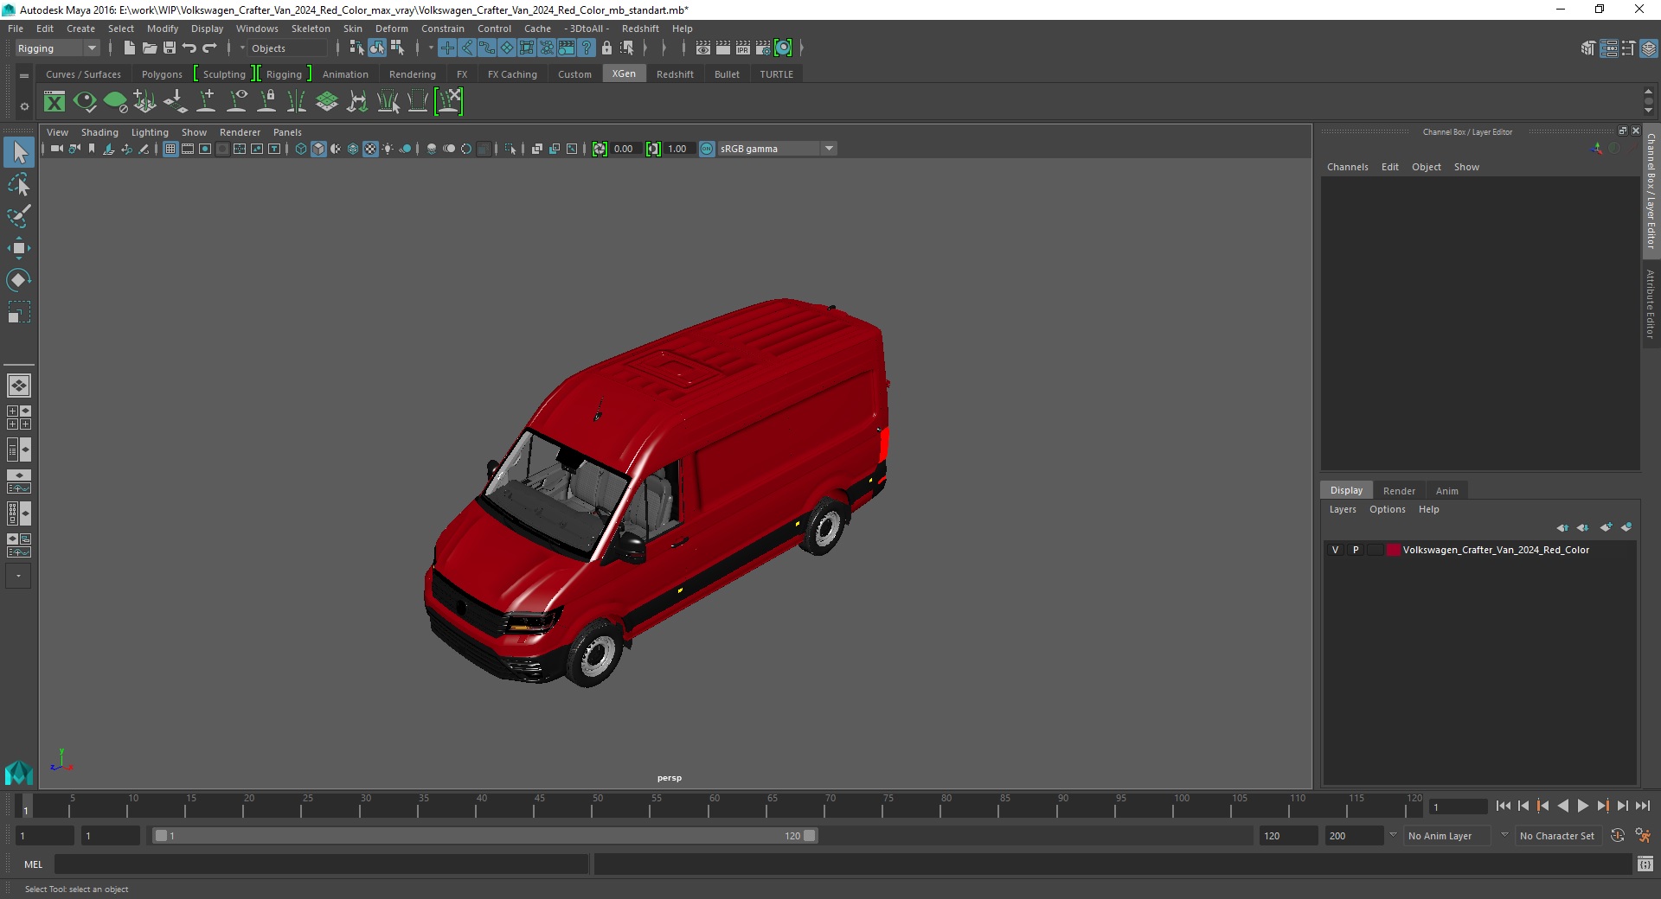Activate the Lasso select tool

[18, 185]
